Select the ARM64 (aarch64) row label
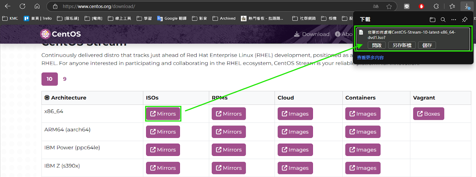 (x=67, y=130)
